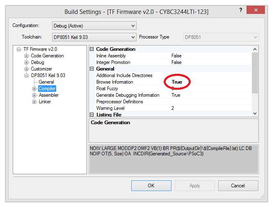Expand the Code Generation tree node
The image size is (274, 207).
tap(27, 56)
